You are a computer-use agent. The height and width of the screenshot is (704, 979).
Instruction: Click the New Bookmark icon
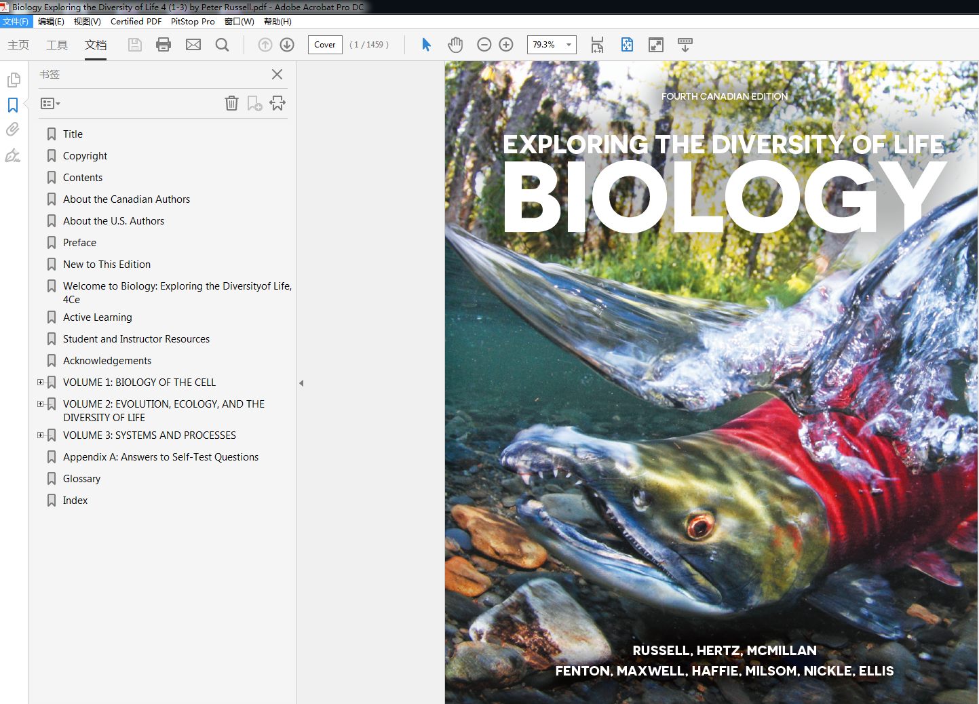click(x=254, y=103)
